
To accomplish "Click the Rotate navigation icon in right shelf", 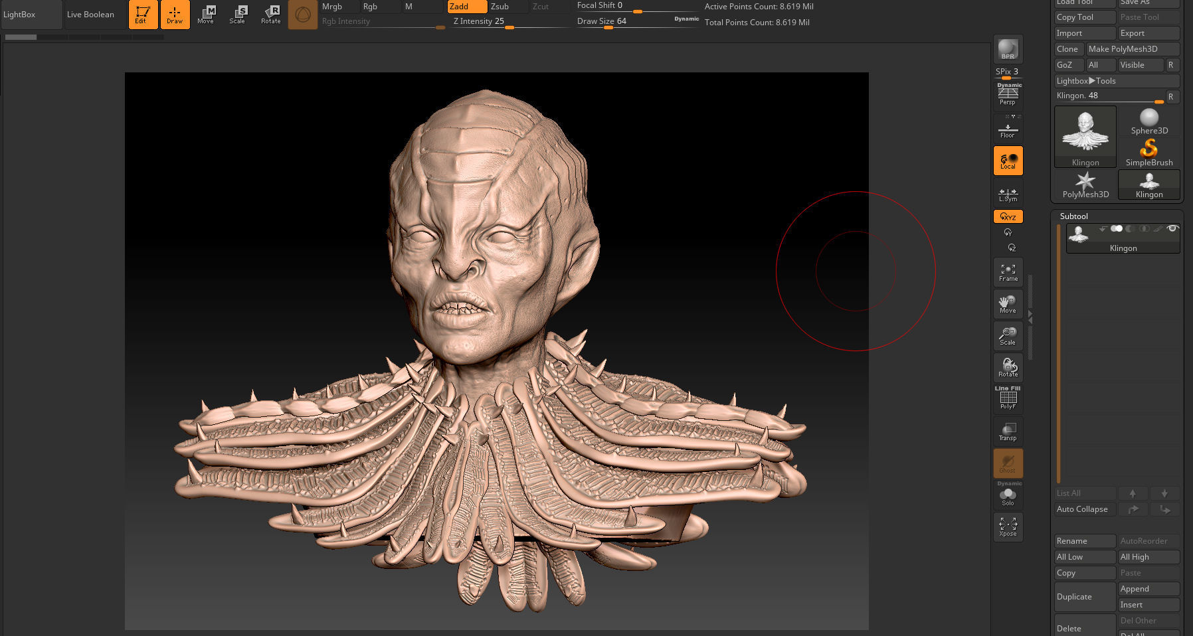I will pos(1008,368).
